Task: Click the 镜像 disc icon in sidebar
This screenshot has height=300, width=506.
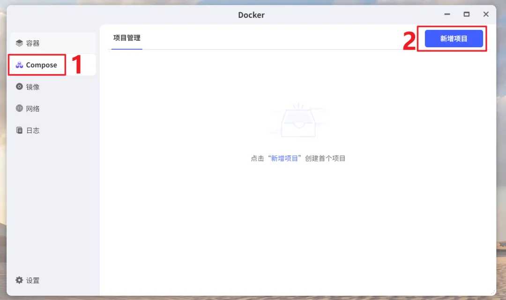Action: (x=19, y=87)
